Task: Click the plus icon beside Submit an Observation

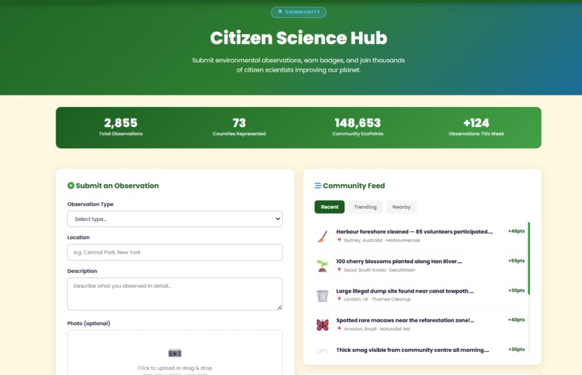Action: (71, 186)
